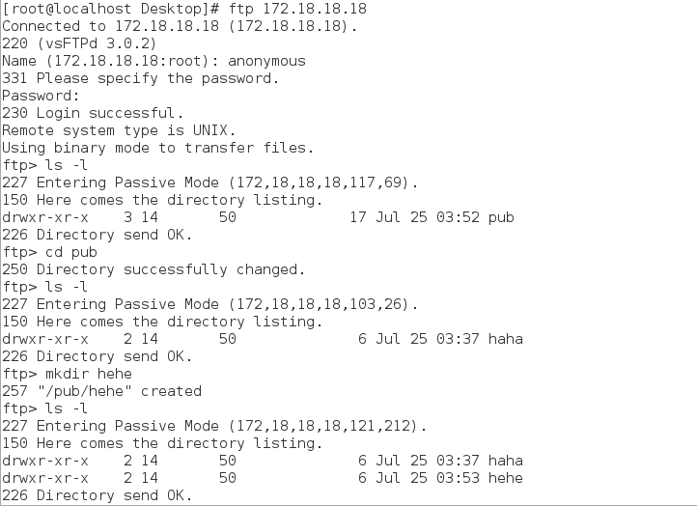The width and height of the screenshot is (697, 506).
Task: Click 'haha' in the final directory listing
Action: [x=506, y=461]
